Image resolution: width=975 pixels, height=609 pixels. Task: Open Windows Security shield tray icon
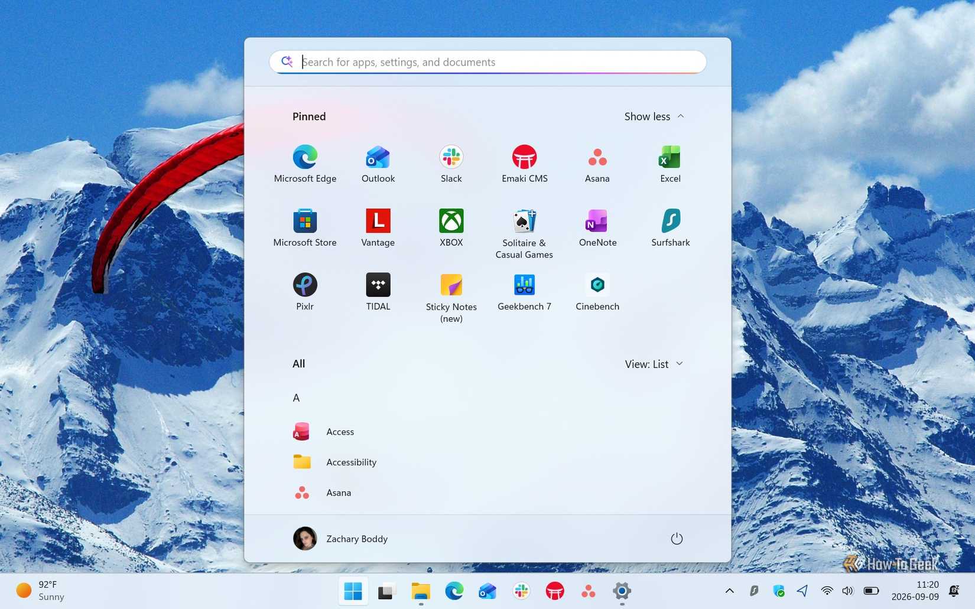click(779, 591)
